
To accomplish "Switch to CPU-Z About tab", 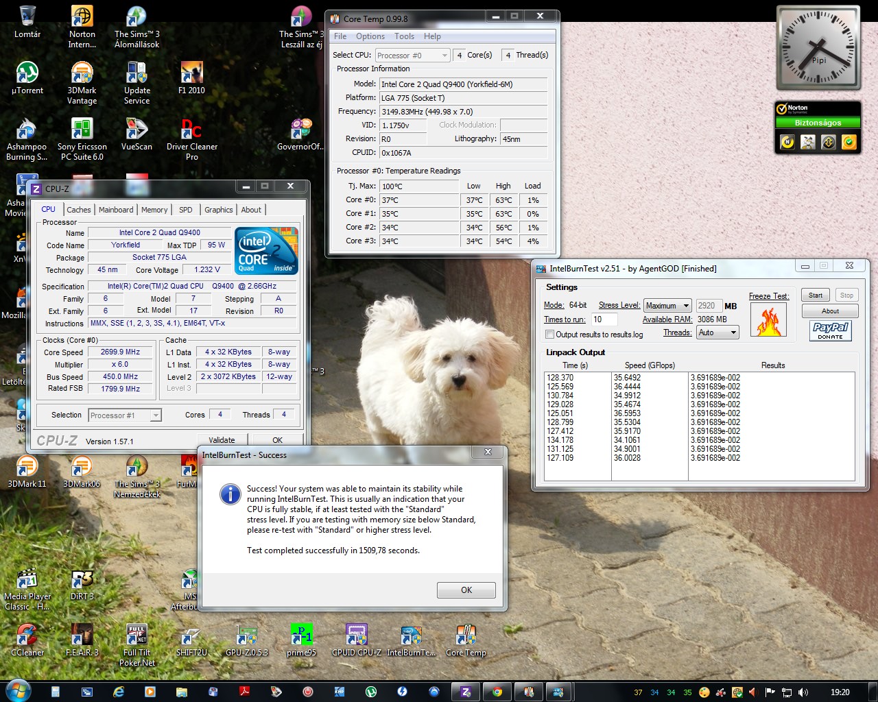I will [x=251, y=210].
